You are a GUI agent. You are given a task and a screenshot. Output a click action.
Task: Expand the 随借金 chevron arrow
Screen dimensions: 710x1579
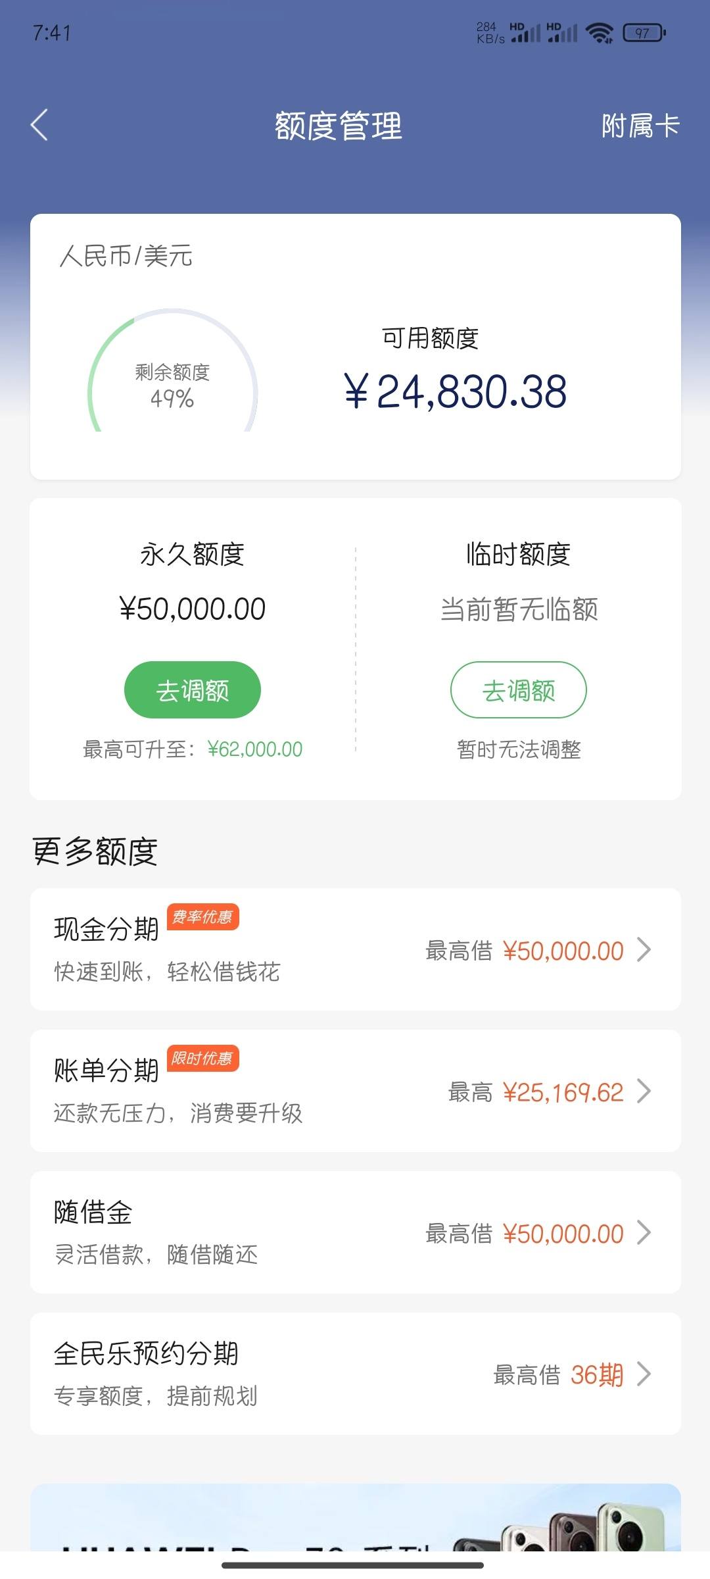tap(644, 1233)
